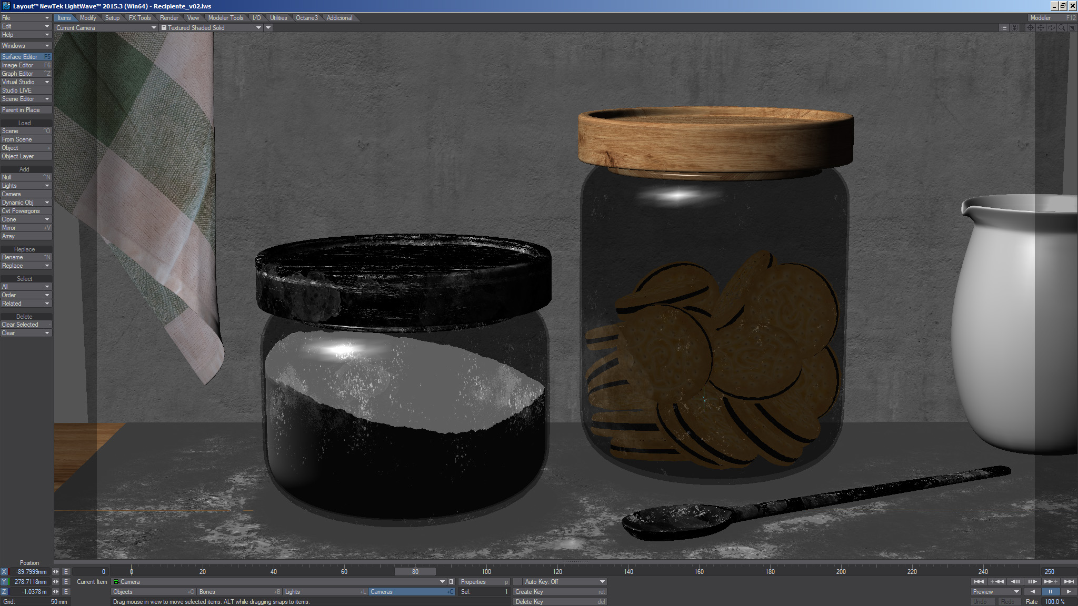This screenshot has height=606, width=1078.
Task: Click the viewport pan move icon
Action: 1041,27
